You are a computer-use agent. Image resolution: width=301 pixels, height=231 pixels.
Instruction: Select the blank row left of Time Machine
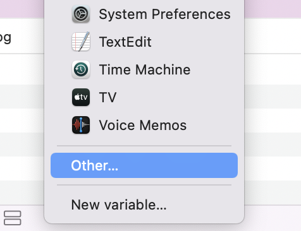point(22,69)
